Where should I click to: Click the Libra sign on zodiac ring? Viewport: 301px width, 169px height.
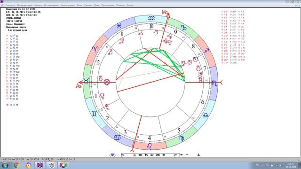[x=206, y=115]
